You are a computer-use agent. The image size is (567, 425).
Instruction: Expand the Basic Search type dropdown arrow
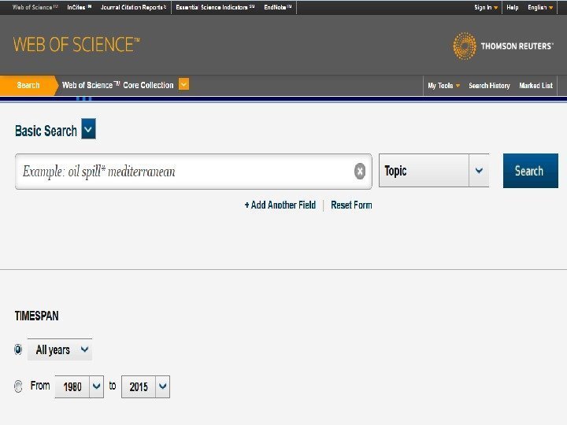[x=88, y=128]
